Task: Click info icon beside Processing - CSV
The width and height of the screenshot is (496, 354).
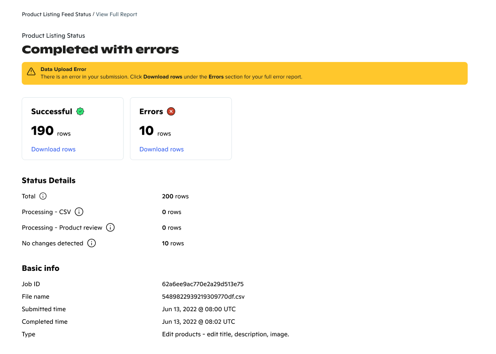Action: pyautogui.click(x=79, y=212)
